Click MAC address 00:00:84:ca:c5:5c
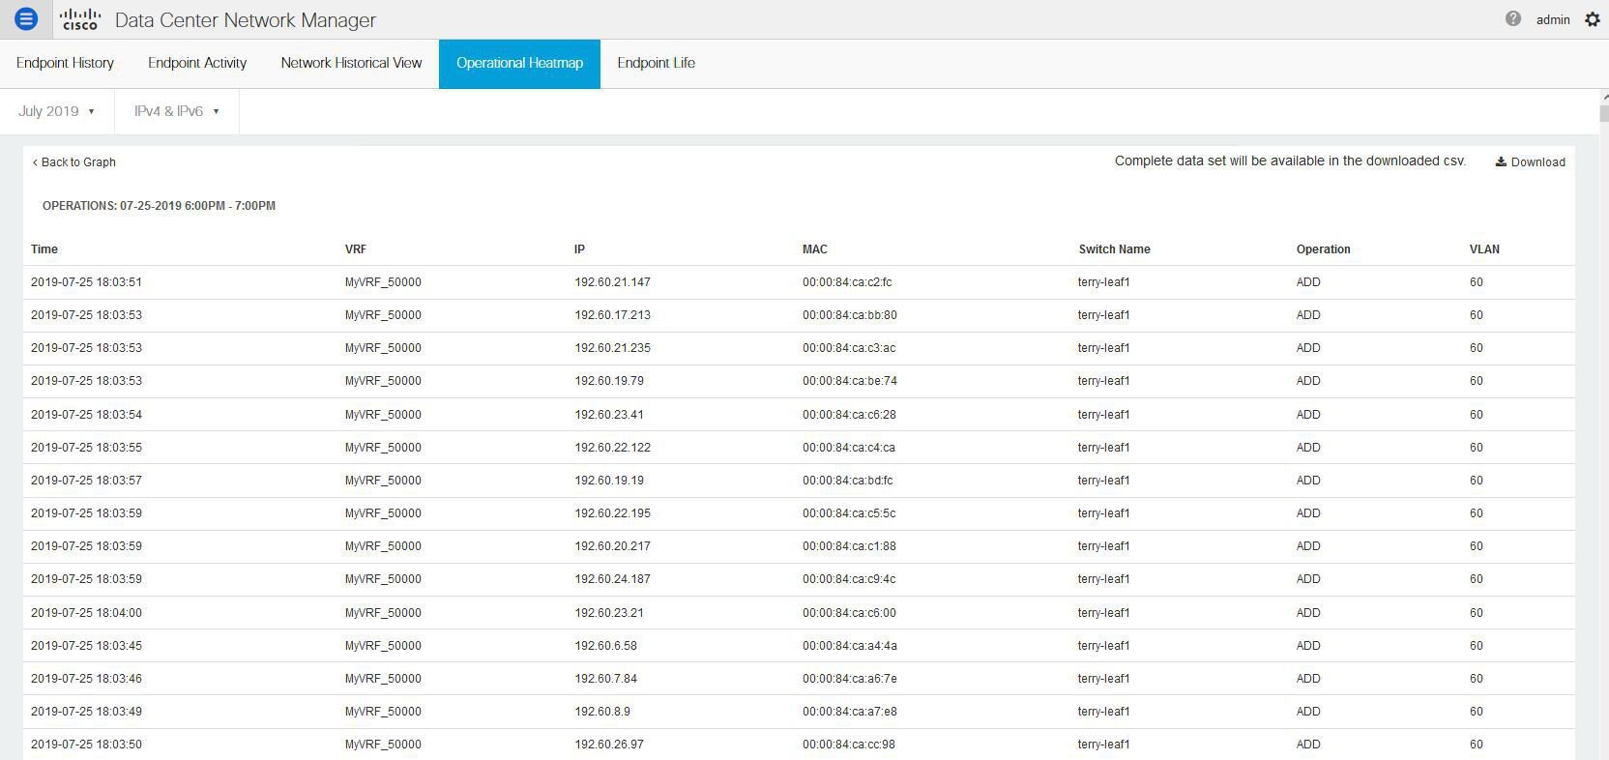Screen dimensions: 1609x760 (849, 513)
